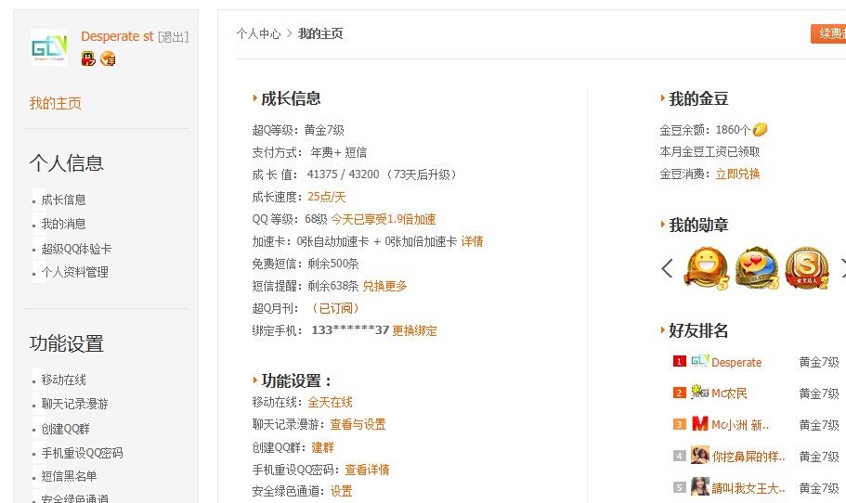Click the orange 续费 button

tap(828, 33)
